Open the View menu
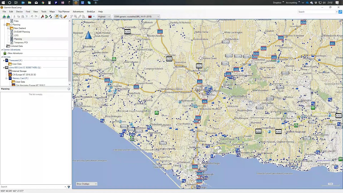Screen dimensions: 343x193 point(35,12)
